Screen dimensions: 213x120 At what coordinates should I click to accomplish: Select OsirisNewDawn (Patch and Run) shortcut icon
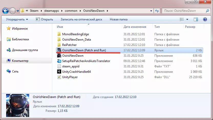pyautogui.click(x=59, y=50)
